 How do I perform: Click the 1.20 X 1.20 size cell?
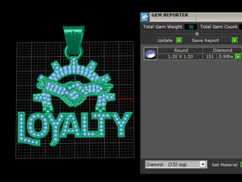tap(180, 57)
